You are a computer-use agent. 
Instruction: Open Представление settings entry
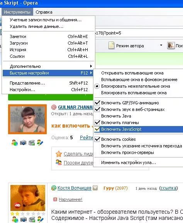48,83
